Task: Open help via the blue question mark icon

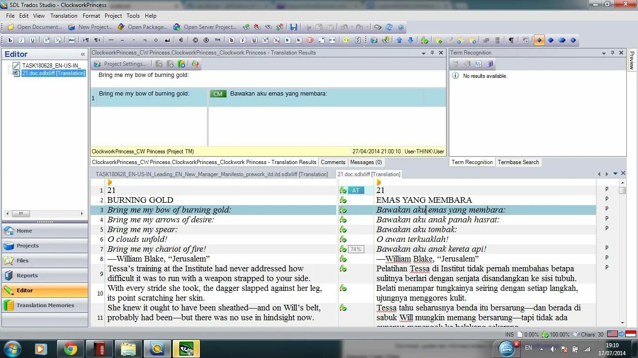Action: click(x=400, y=27)
